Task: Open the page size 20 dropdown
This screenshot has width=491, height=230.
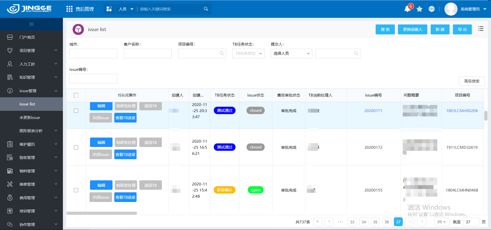Action: point(442,222)
